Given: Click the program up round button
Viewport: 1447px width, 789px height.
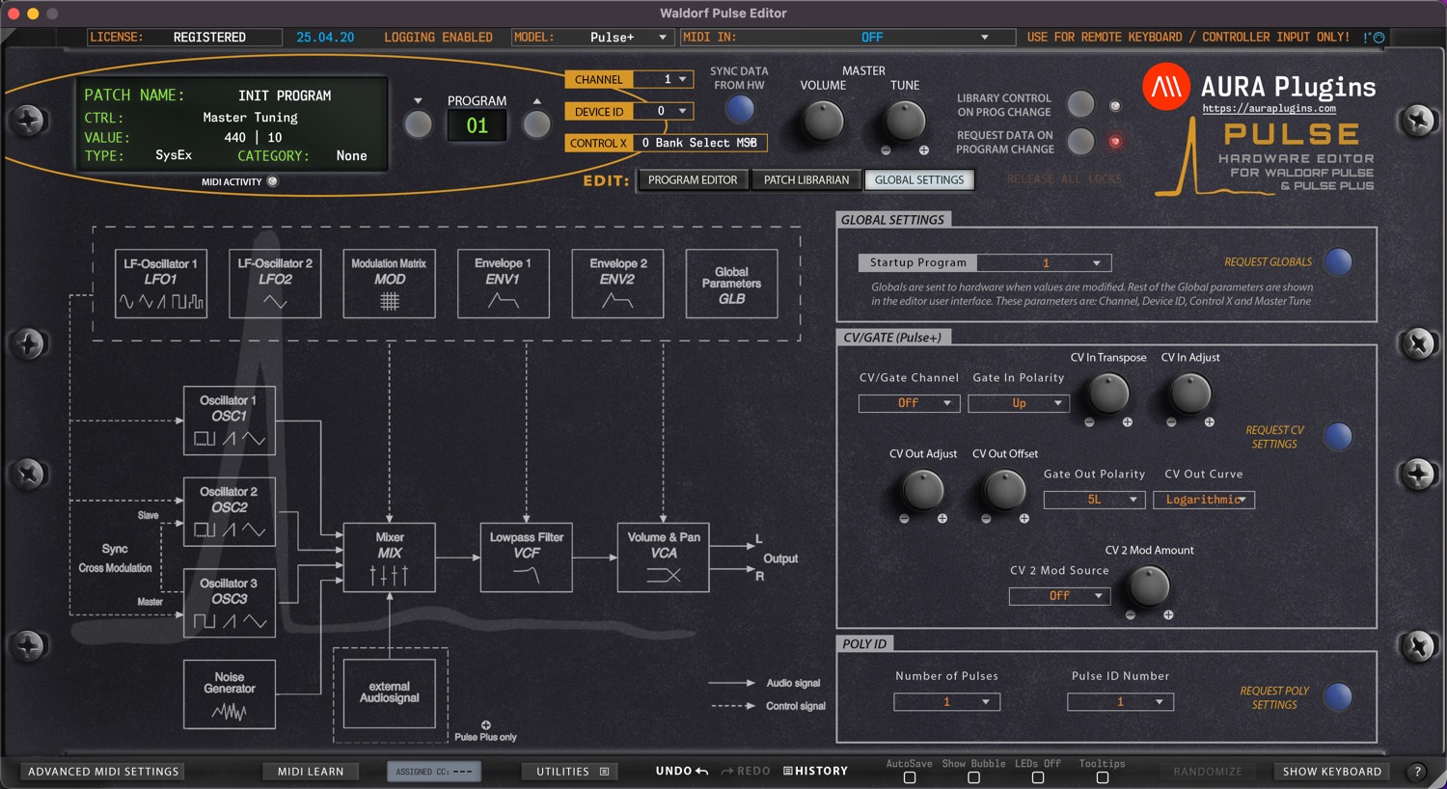Looking at the screenshot, I should (536, 124).
